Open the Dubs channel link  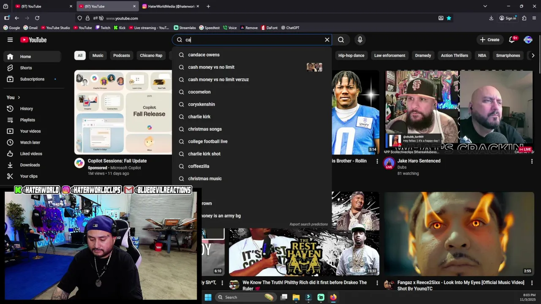click(402, 167)
